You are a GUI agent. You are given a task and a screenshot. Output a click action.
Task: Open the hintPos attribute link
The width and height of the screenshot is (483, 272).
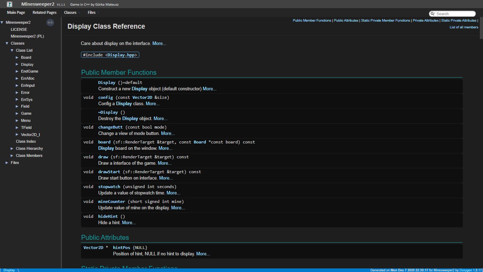(x=122, y=248)
